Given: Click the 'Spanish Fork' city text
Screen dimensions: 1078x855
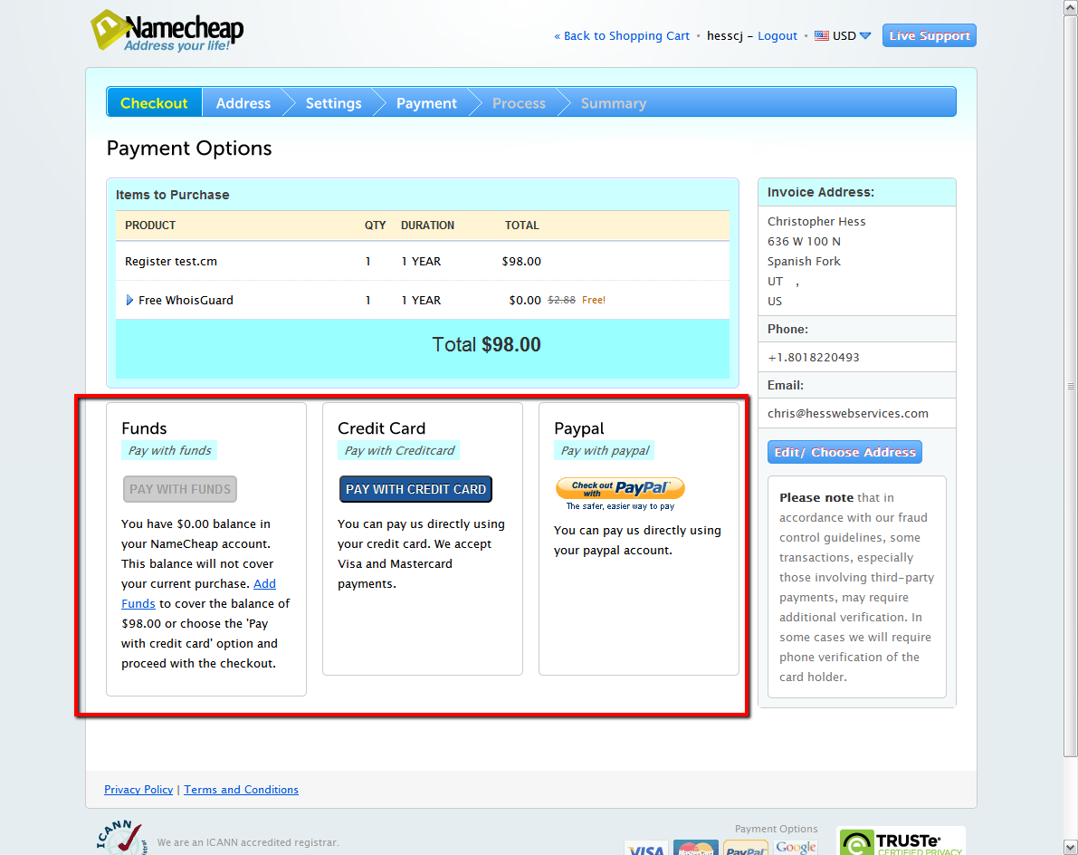Looking at the screenshot, I should [804, 262].
